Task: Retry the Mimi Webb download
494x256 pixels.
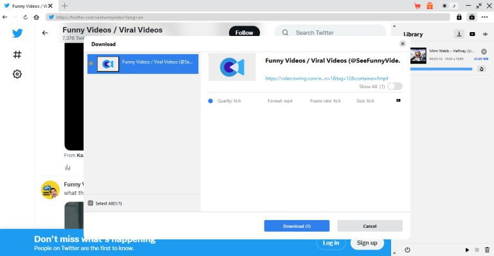Action: [481, 69]
